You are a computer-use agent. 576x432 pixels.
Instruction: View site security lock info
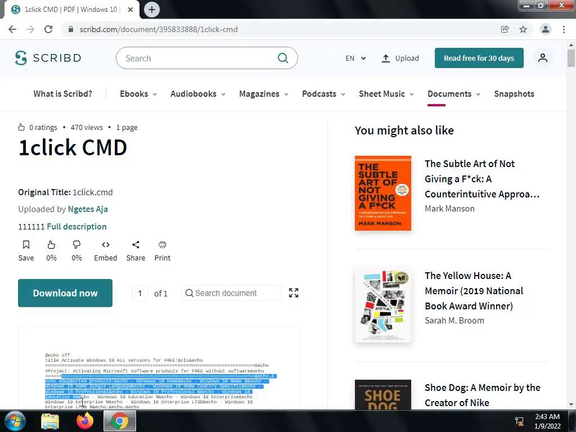point(71,29)
